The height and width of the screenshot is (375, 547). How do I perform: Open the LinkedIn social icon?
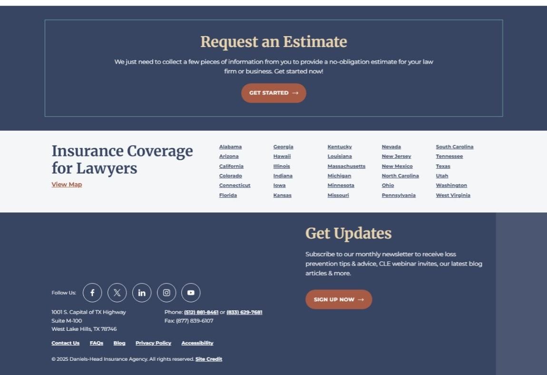(x=142, y=293)
